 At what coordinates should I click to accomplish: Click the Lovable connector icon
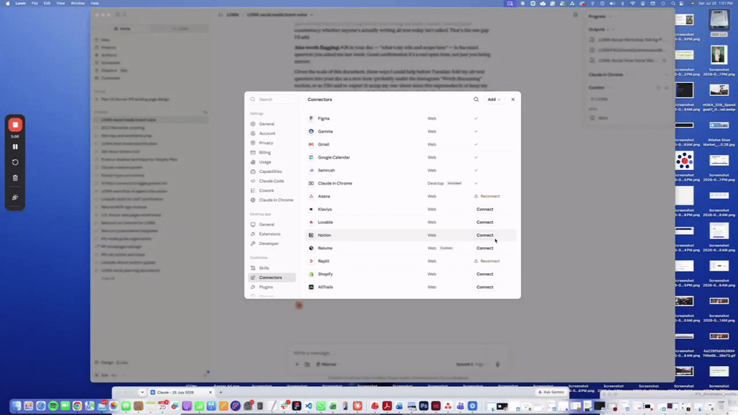[311, 222]
